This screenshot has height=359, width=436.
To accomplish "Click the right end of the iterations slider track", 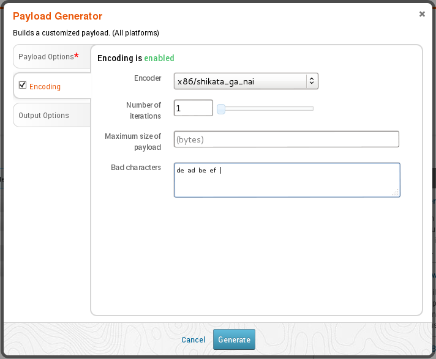I will [312, 109].
